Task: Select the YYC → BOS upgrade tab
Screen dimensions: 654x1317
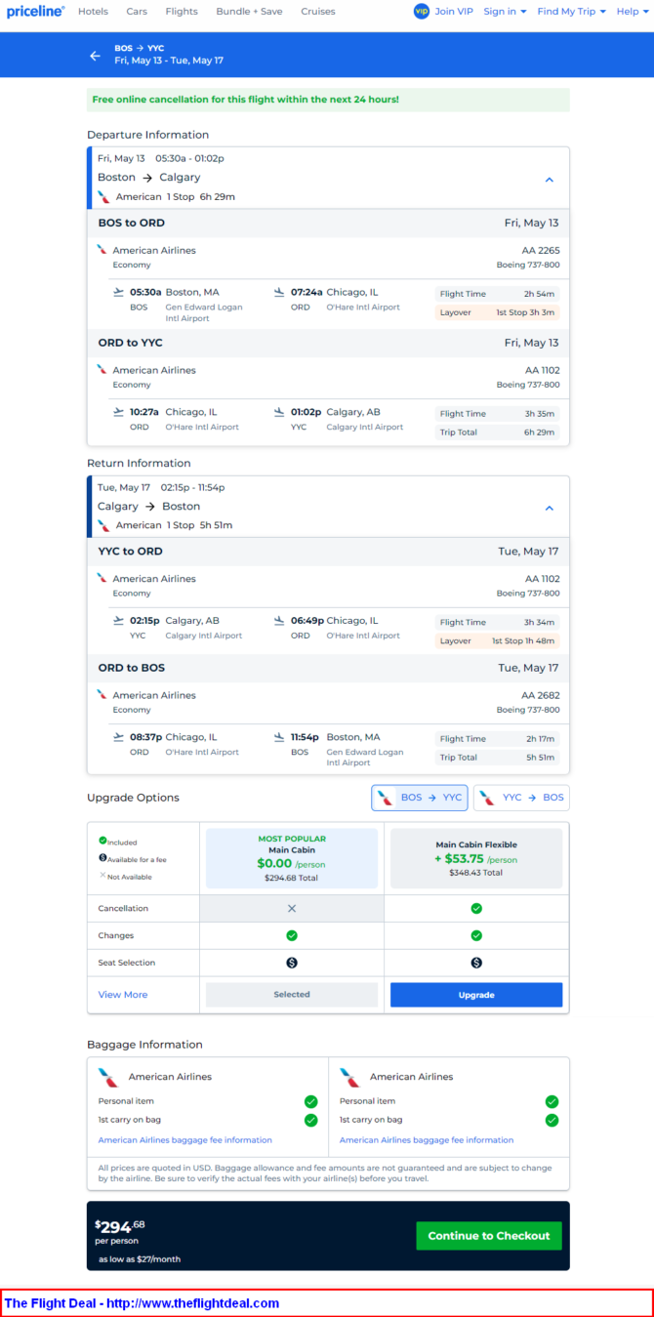Action: click(x=521, y=798)
